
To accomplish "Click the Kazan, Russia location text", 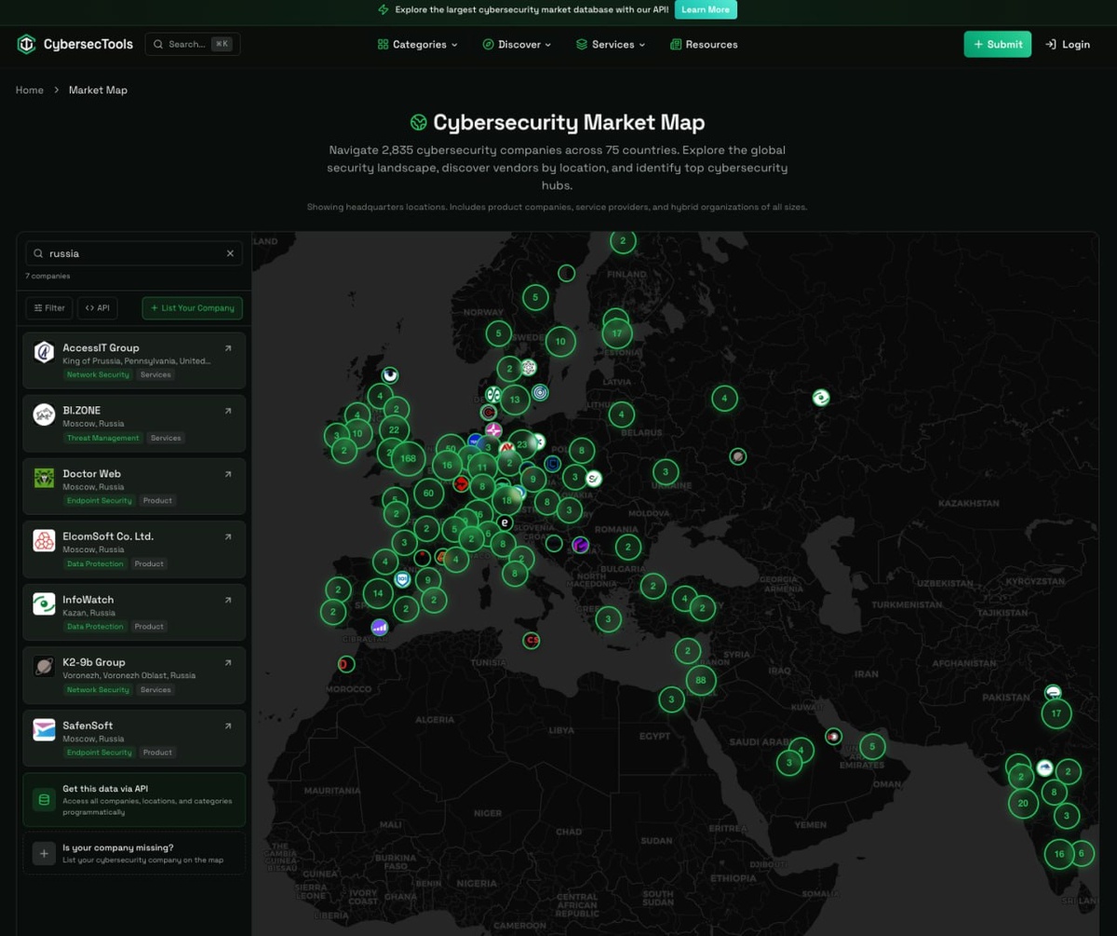I will pyautogui.click(x=89, y=613).
